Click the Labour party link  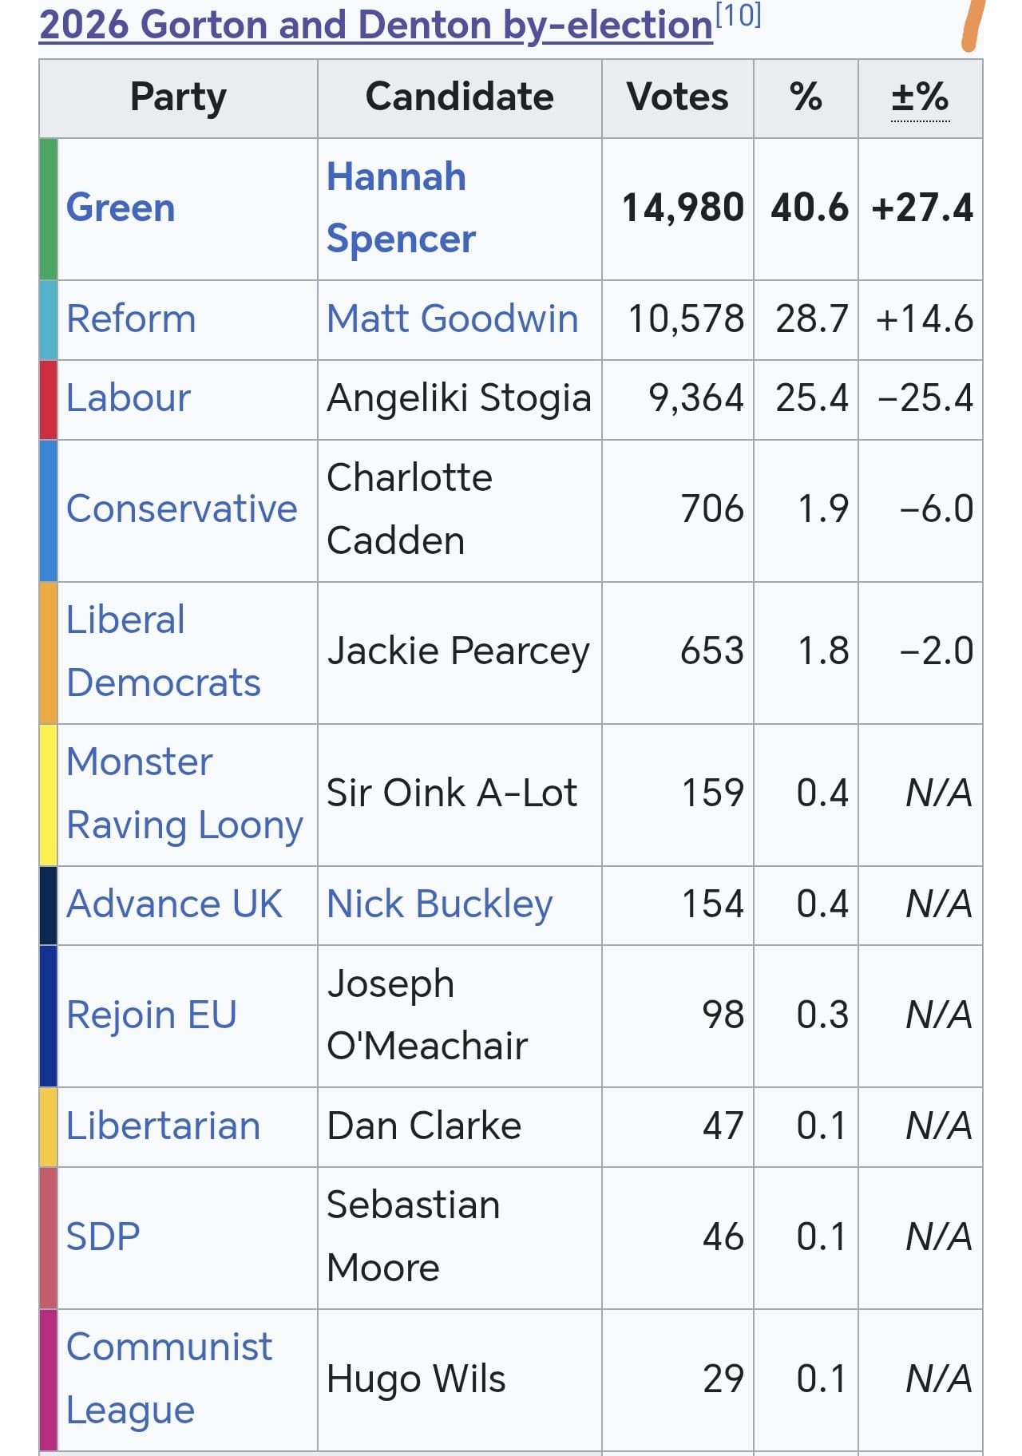pyautogui.click(x=129, y=398)
